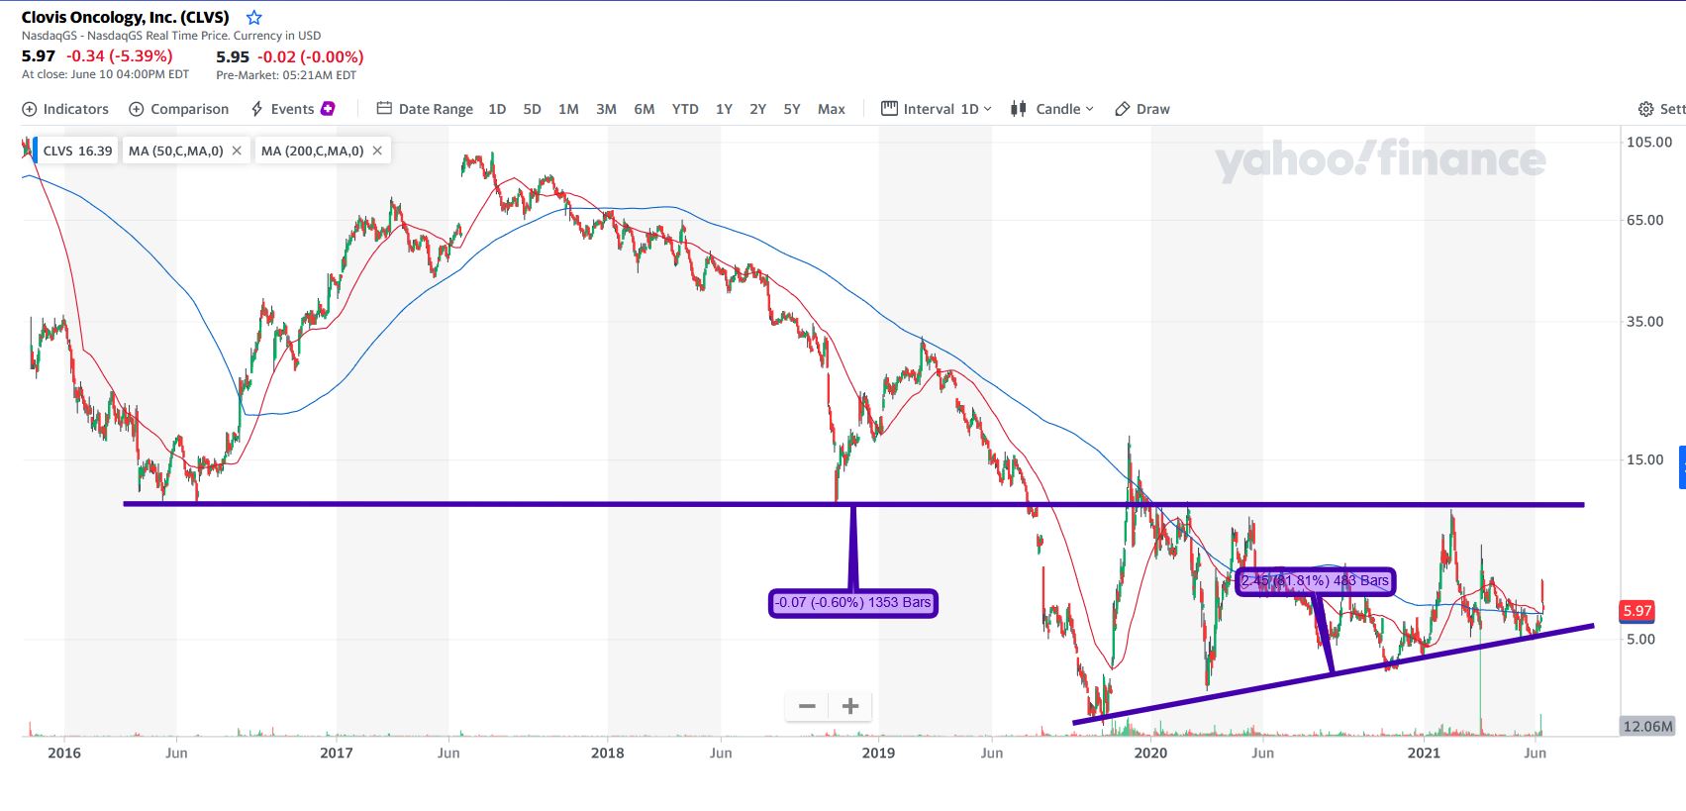
Task: Open the Comparison tool
Action: tap(179, 109)
